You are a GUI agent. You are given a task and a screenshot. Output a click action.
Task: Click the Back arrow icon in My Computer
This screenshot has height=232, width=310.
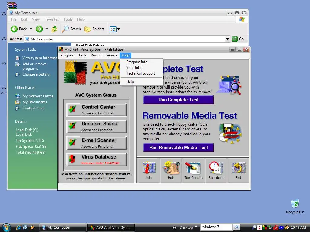(14, 29)
